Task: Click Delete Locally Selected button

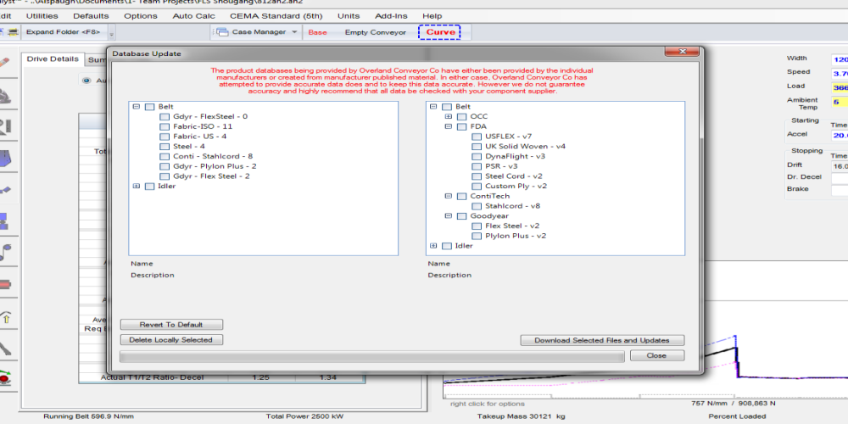Action: click(x=171, y=340)
